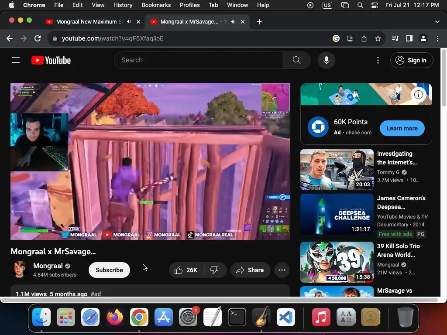Click the #ad hashtag
Image resolution: width=447 pixels, height=335 pixels.
point(96,294)
